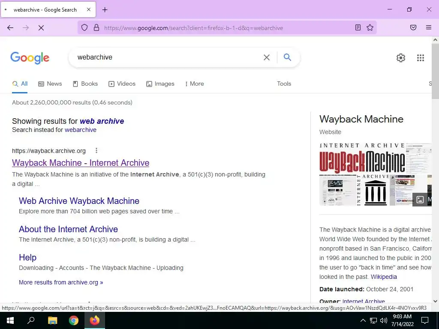
Task: Open the notification center
Action: (x=425, y=320)
